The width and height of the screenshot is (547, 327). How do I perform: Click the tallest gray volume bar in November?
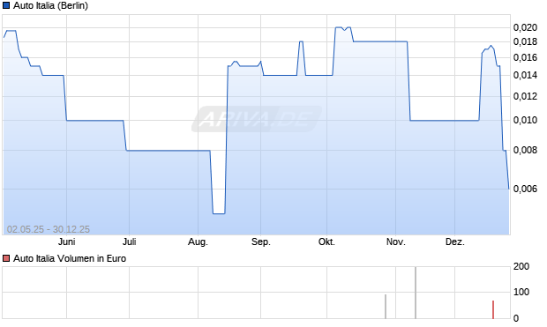(416, 293)
